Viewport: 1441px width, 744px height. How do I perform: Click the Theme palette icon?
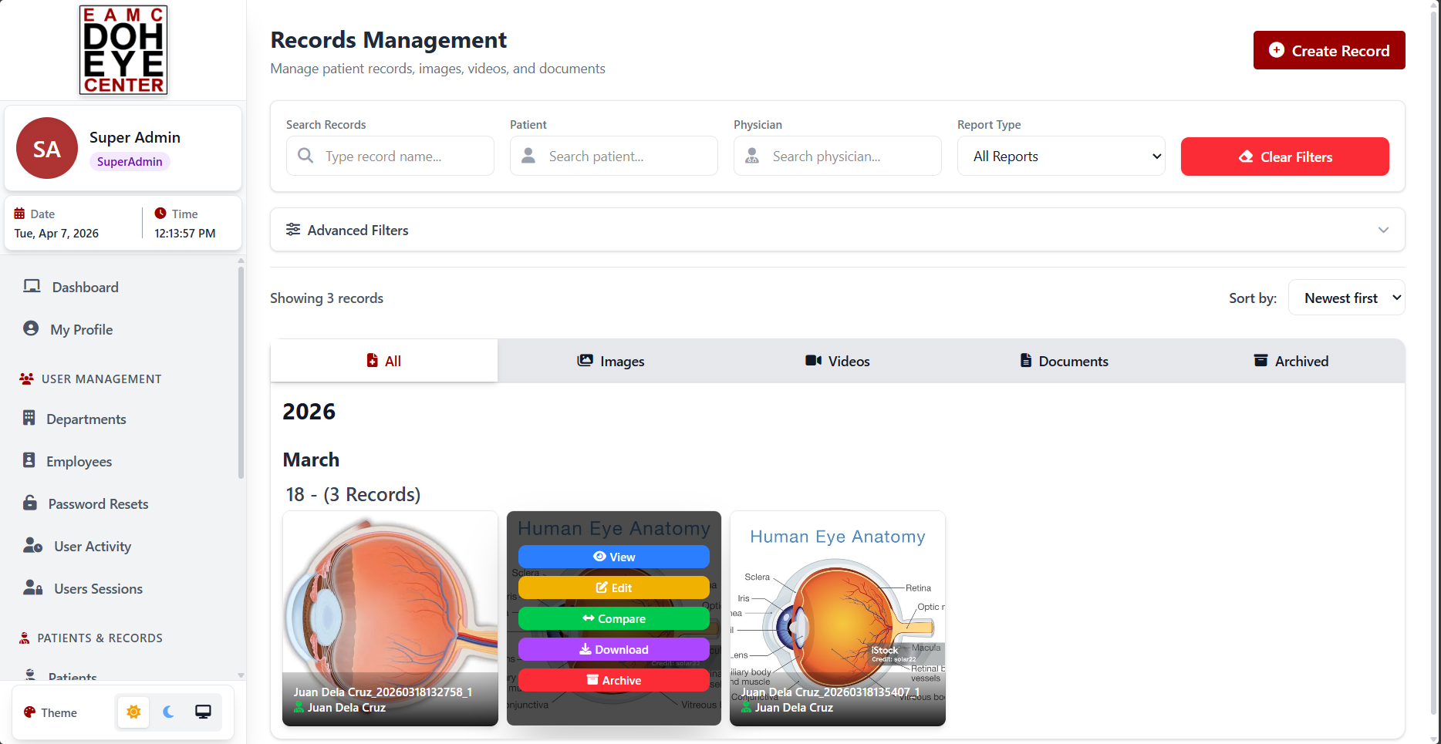click(29, 712)
